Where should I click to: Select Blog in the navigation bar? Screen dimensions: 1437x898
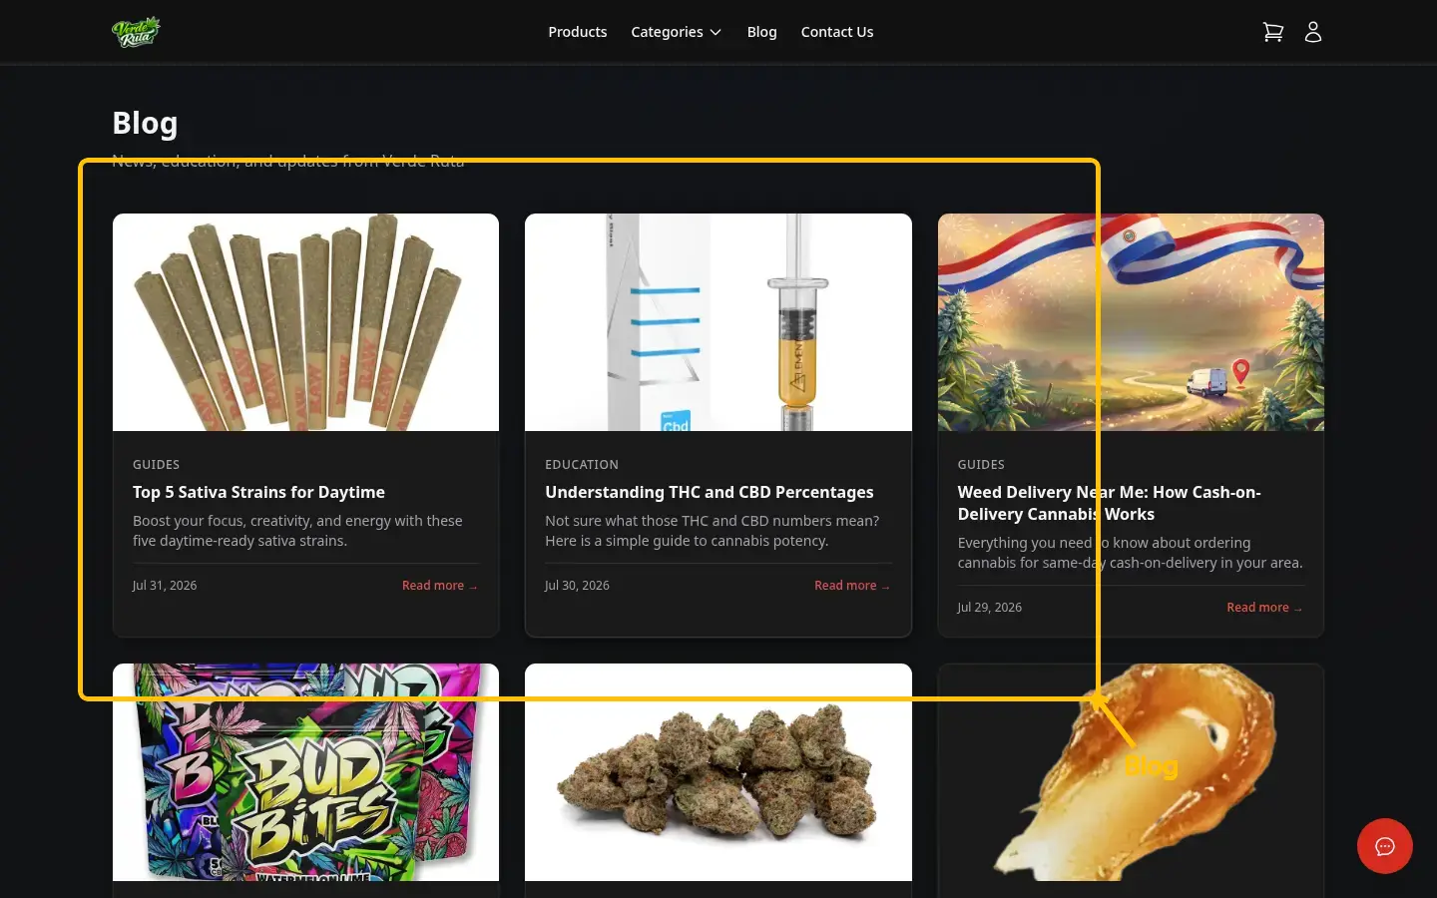click(761, 32)
